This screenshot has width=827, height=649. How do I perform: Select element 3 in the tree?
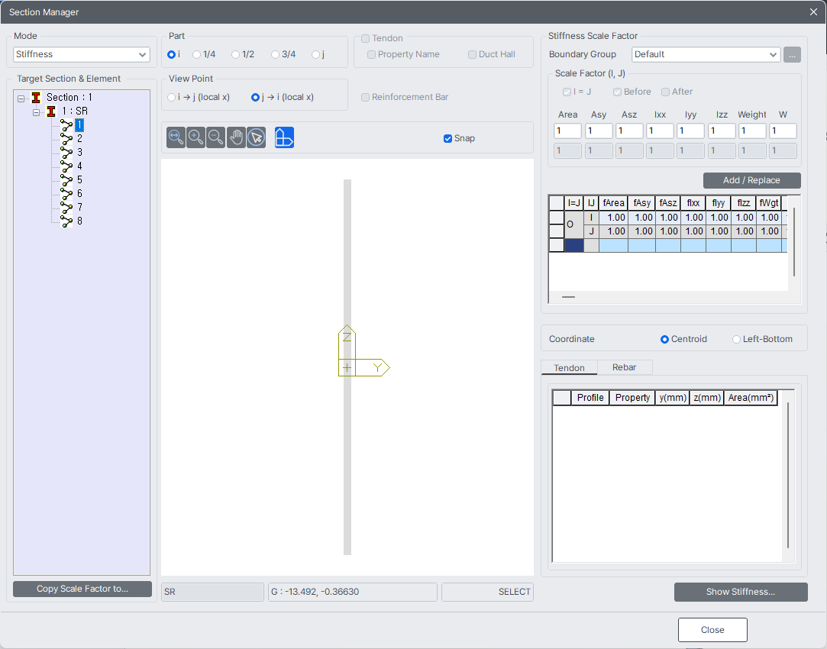[x=79, y=153]
